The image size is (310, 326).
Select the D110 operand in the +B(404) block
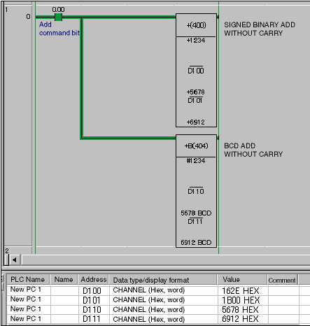click(x=196, y=191)
